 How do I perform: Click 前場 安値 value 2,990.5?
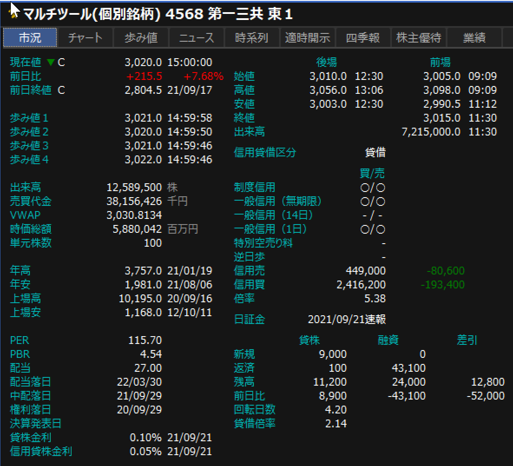442,104
